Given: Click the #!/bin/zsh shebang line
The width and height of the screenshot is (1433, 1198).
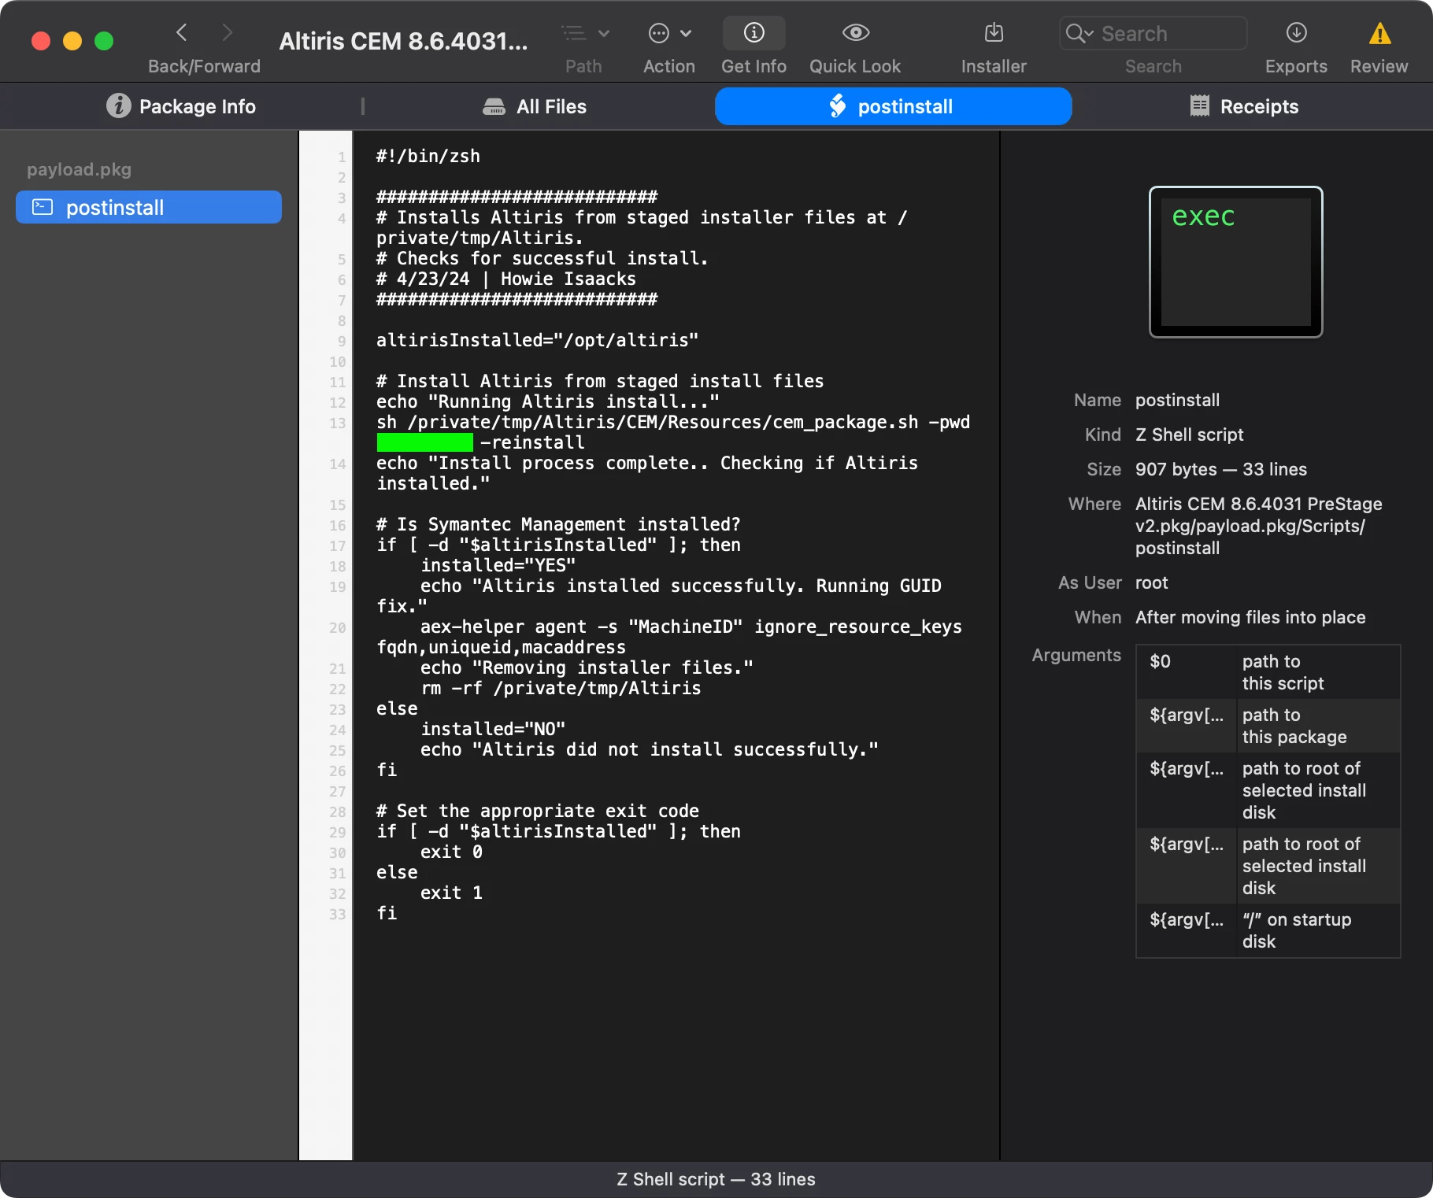Looking at the screenshot, I should [428, 156].
